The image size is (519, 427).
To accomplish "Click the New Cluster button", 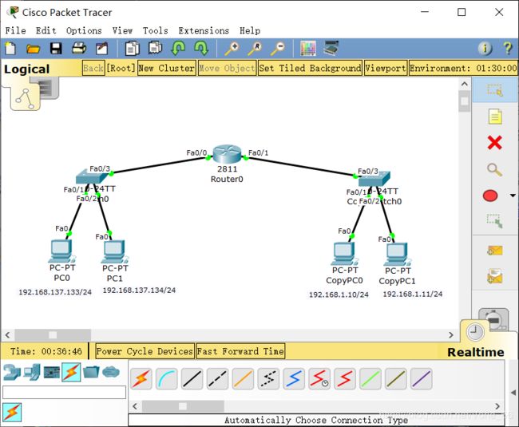I will click(167, 68).
